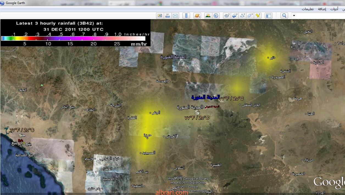
Task: Click the Email envelope toolbar icon
Action: [175, 16]
